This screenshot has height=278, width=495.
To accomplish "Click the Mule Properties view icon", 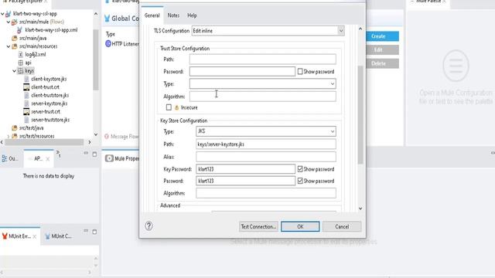I will click(x=109, y=158).
